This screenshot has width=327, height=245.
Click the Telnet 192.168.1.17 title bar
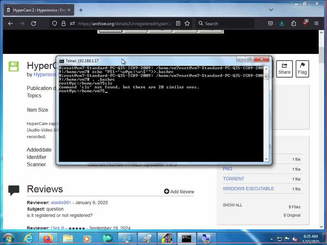pyautogui.click(x=146, y=61)
